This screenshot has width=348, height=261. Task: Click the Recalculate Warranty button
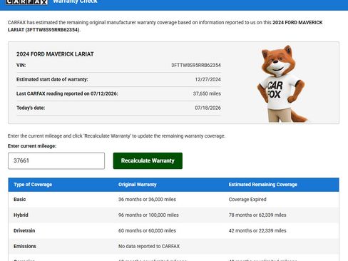pos(148,160)
